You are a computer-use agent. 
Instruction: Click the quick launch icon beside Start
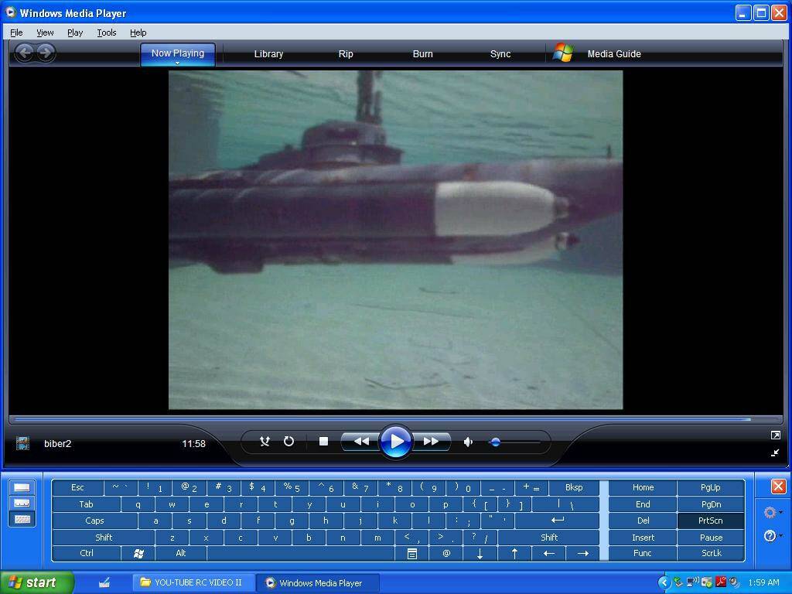tap(104, 583)
